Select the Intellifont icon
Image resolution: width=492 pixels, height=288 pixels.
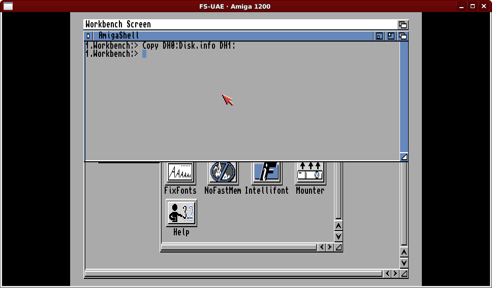click(x=267, y=173)
